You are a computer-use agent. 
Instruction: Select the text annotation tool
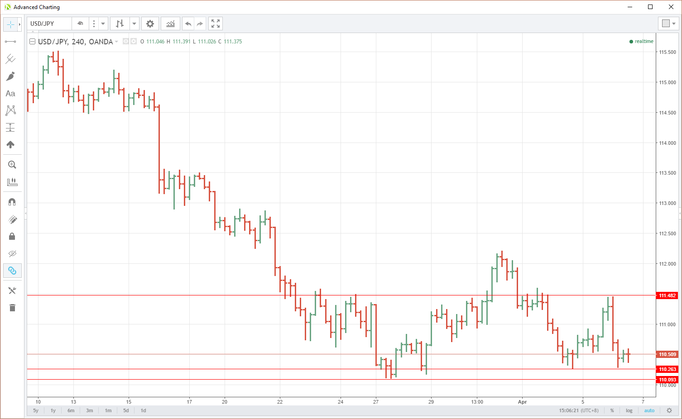pos(10,93)
